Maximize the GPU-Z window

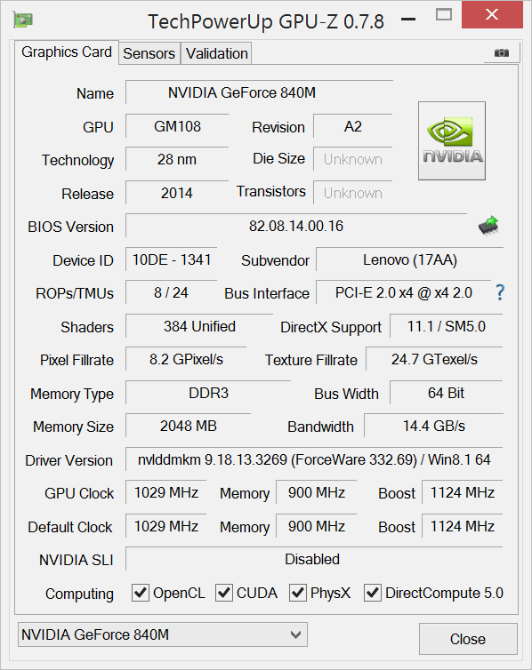443,15
